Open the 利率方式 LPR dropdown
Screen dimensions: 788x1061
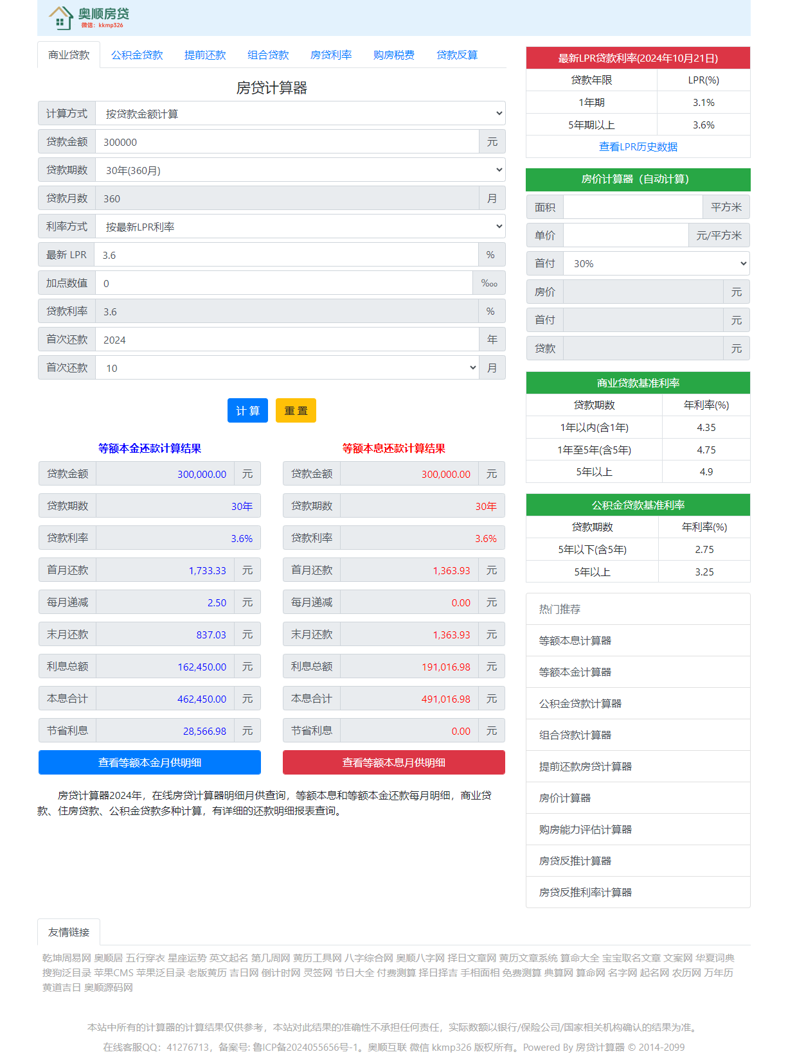[300, 227]
